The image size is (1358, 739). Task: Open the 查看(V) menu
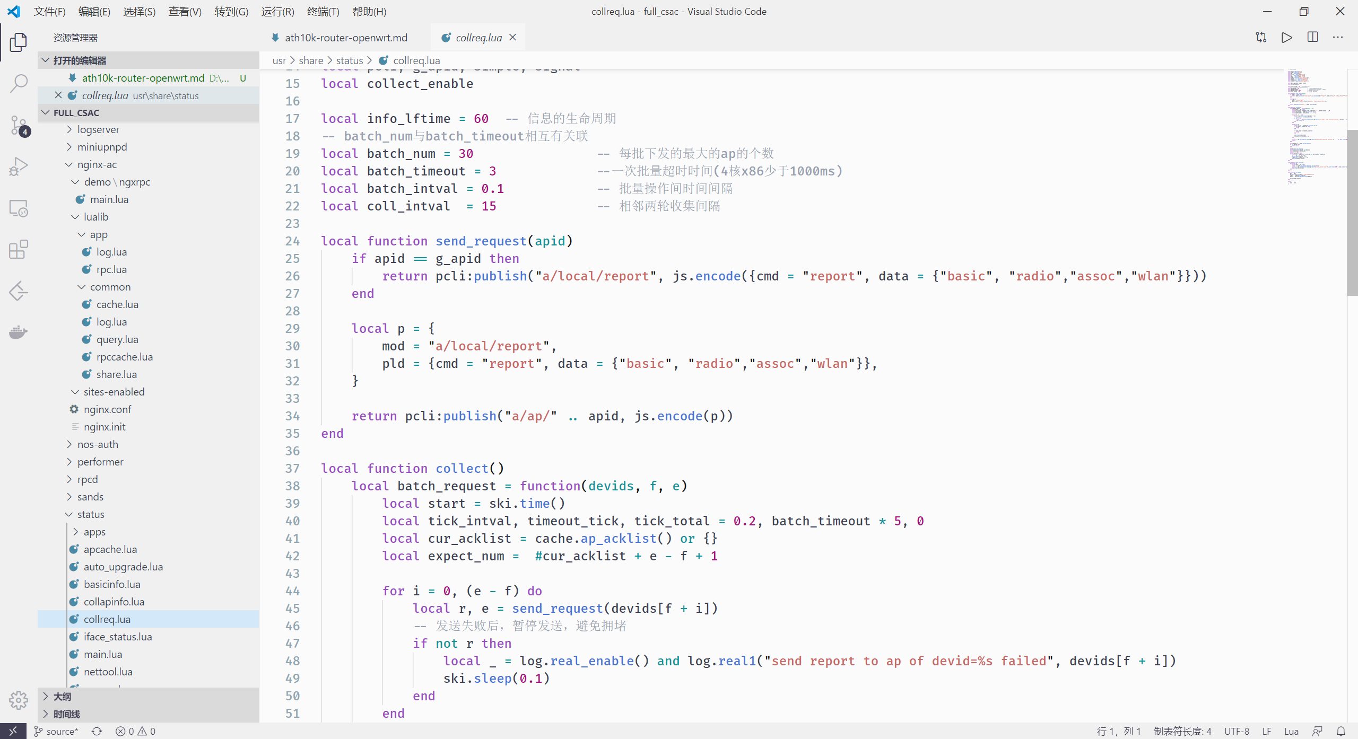[x=185, y=11]
